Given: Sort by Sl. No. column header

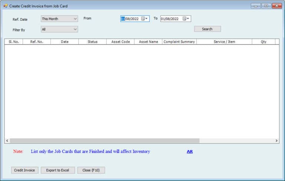Looking at the screenshot, I should coord(14,42).
